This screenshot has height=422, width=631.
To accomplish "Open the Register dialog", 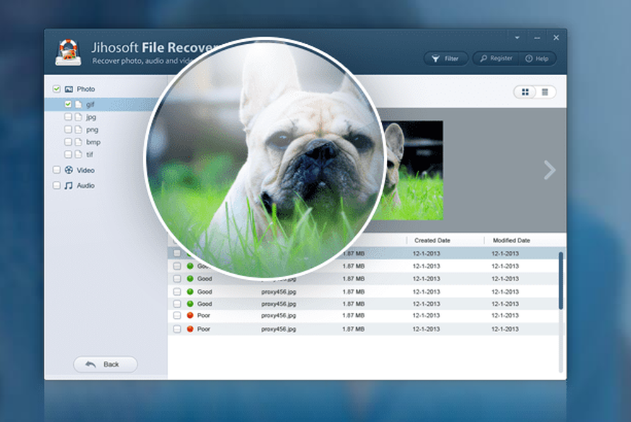I will coord(496,59).
